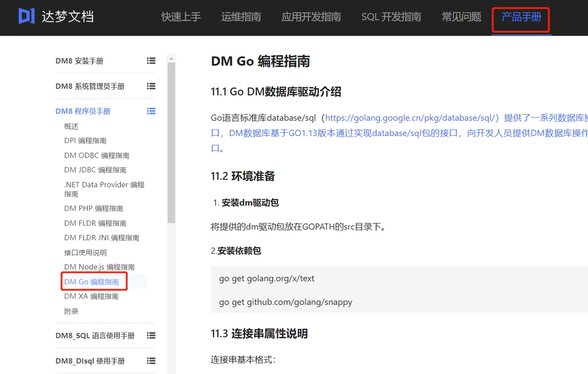Open DPI 编程指南 page
The width and height of the screenshot is (588, 374).
(x=85, y=140)
